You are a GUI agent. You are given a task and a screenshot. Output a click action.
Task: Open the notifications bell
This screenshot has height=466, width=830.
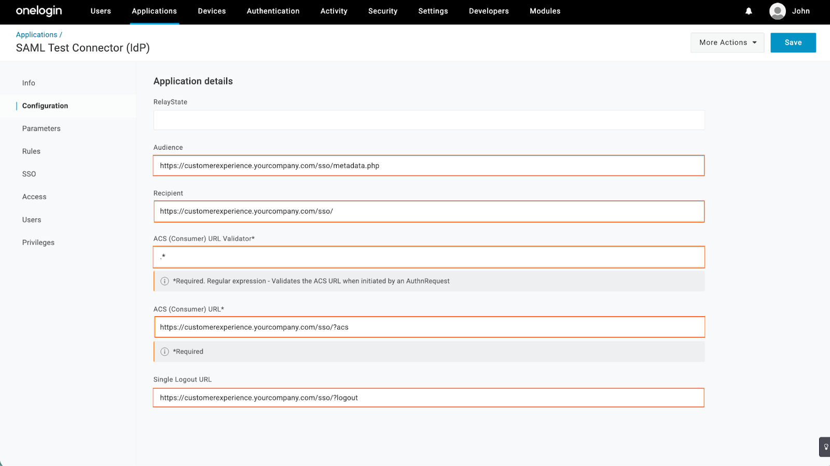point(749,11)
